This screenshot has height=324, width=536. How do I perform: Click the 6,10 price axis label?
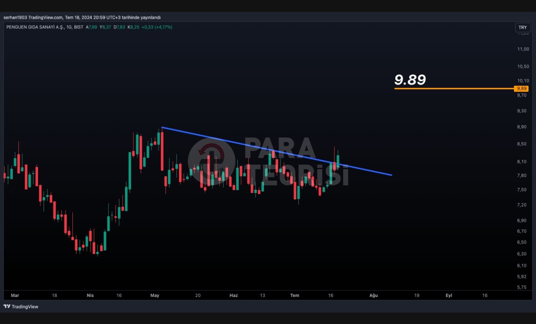[522, 265]
